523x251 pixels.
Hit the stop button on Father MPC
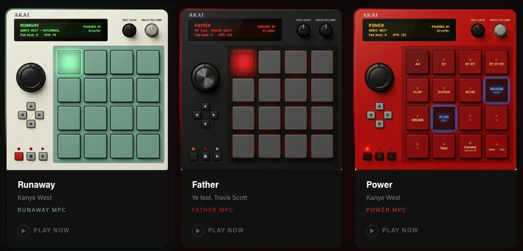coord(206,156)
